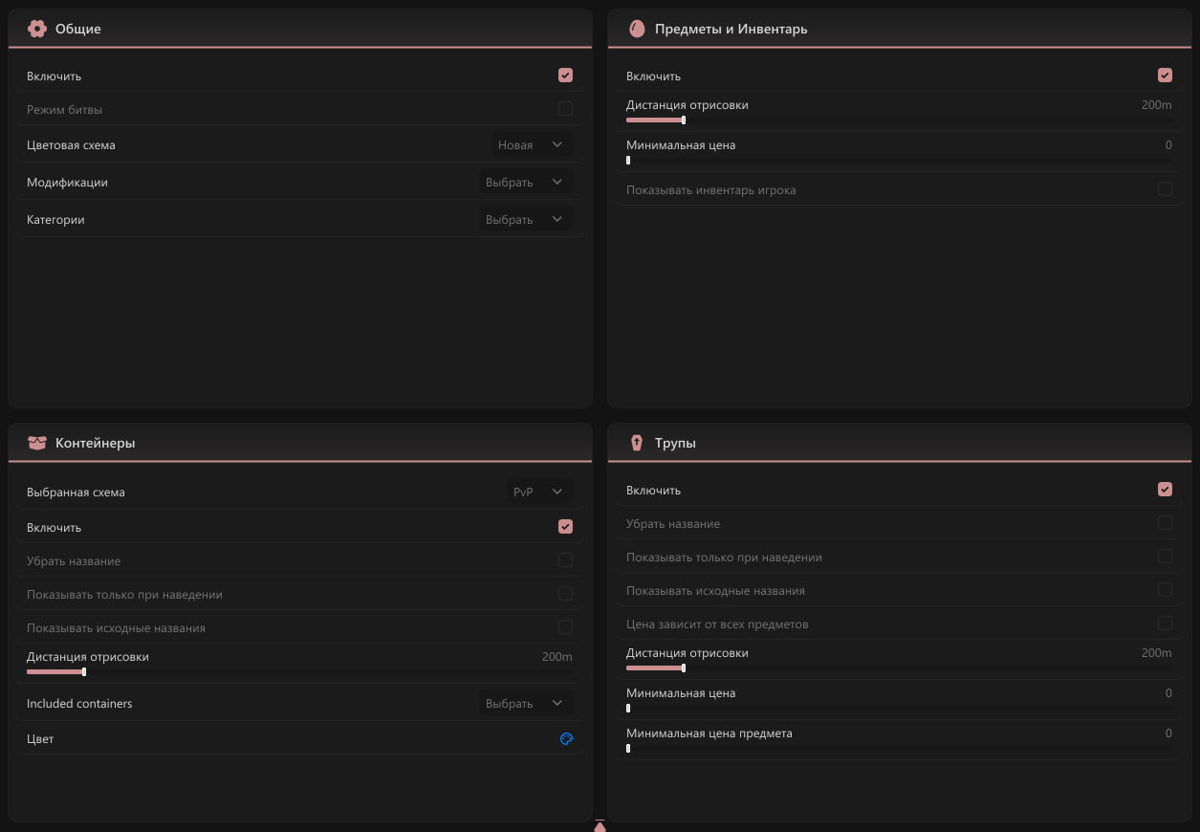Open the Included containers dropdown
The width and height of the screenshot is (1200, 832).
coord(526,703)
